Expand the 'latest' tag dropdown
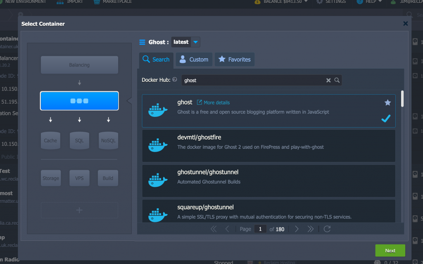The image size is (423, 264). pyautogui.click(x=195, y=42)
